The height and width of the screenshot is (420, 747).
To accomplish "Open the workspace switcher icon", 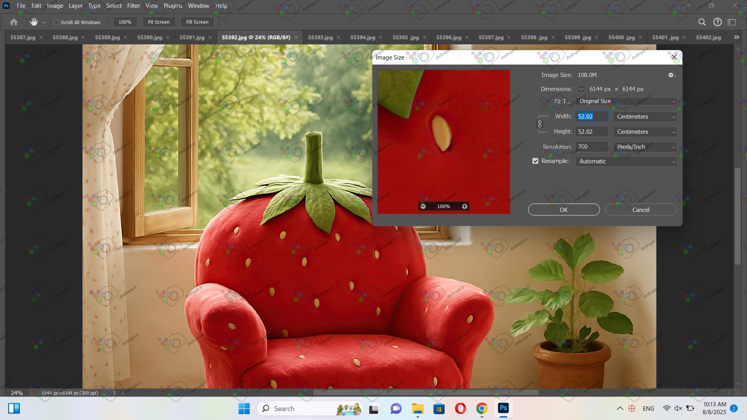I will click(x=732, y=22).
